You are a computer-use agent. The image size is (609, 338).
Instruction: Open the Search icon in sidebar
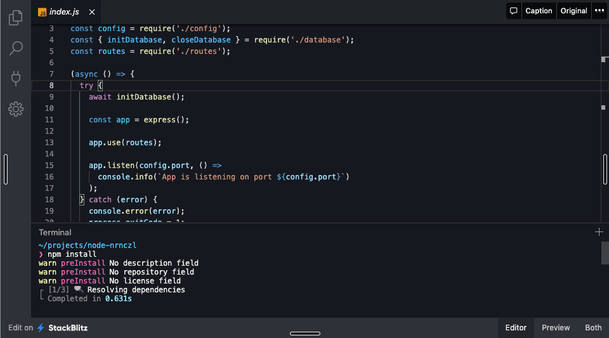[16, 48]
